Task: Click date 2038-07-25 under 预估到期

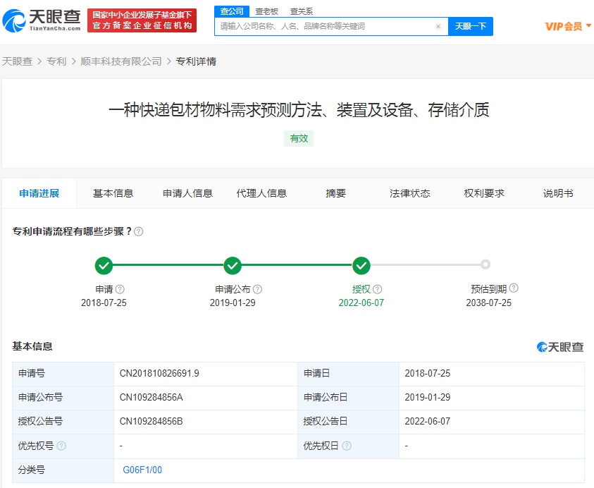Action: pos(489,303)
